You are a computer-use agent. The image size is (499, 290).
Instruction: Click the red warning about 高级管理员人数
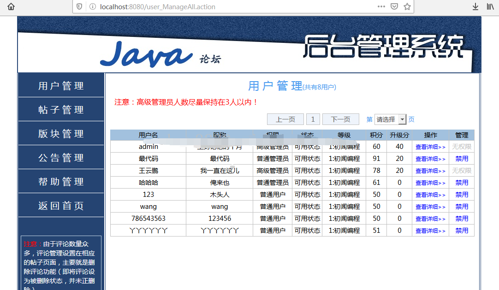(x=186, y=102)
